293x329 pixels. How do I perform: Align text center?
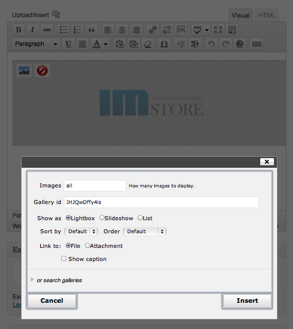pos(122,30)
